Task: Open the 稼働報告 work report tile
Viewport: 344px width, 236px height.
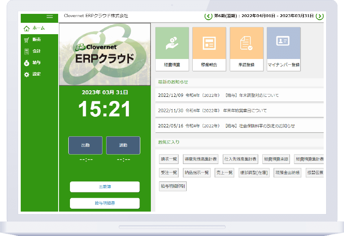Action: click(209, 49)
